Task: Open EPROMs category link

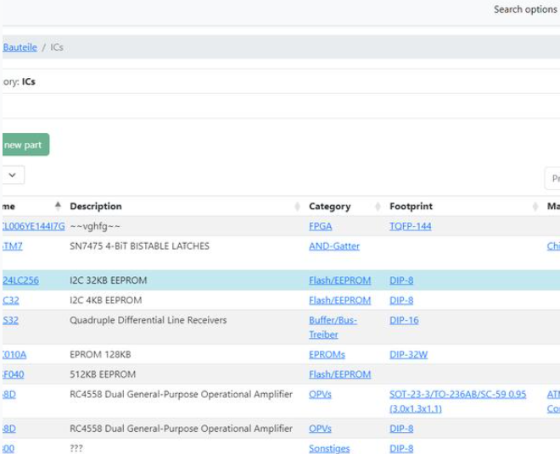Action: (x=327, y=355)
